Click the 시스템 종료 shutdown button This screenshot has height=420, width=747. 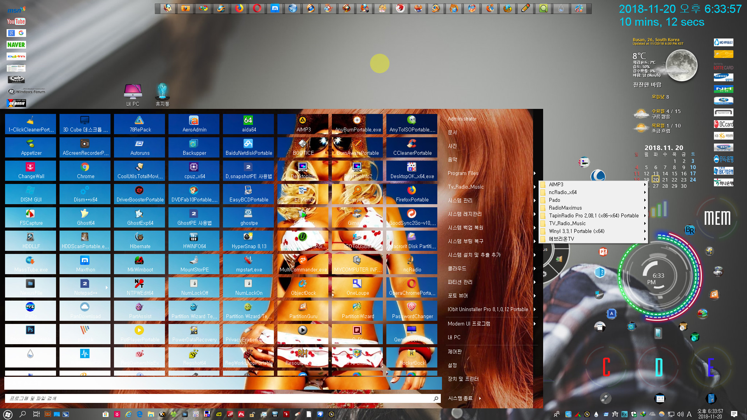click(x=460, y=398)
